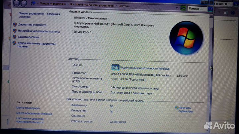Click the Windows logo image
The image size is (239, 134).
[x=186, y=38]
